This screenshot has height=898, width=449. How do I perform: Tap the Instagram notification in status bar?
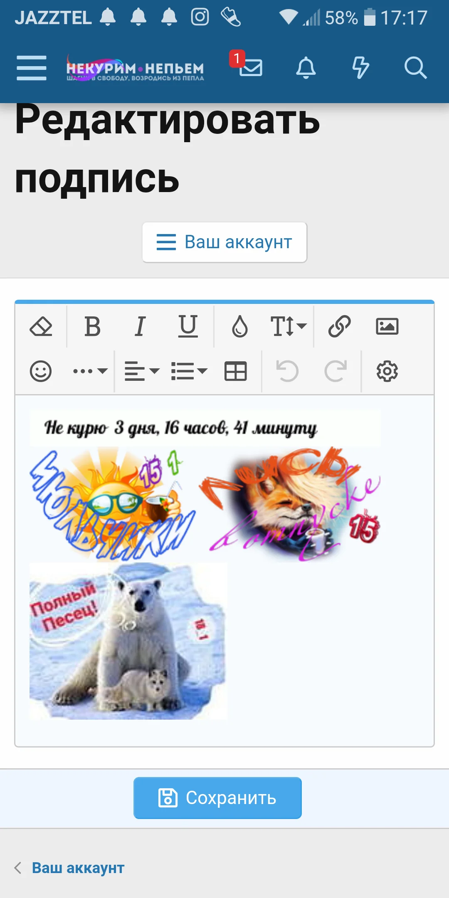200,17
